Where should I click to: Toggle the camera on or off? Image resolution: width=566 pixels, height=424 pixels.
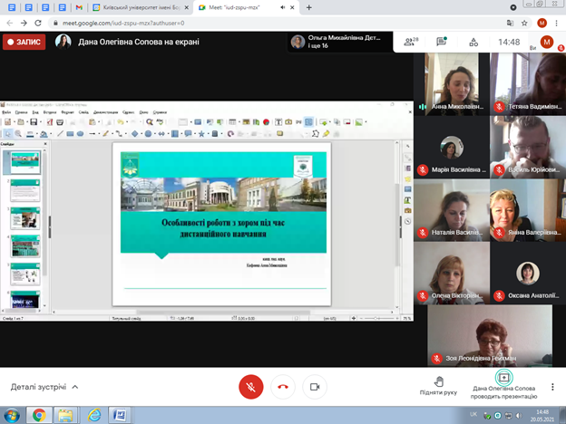pos(314,386)
